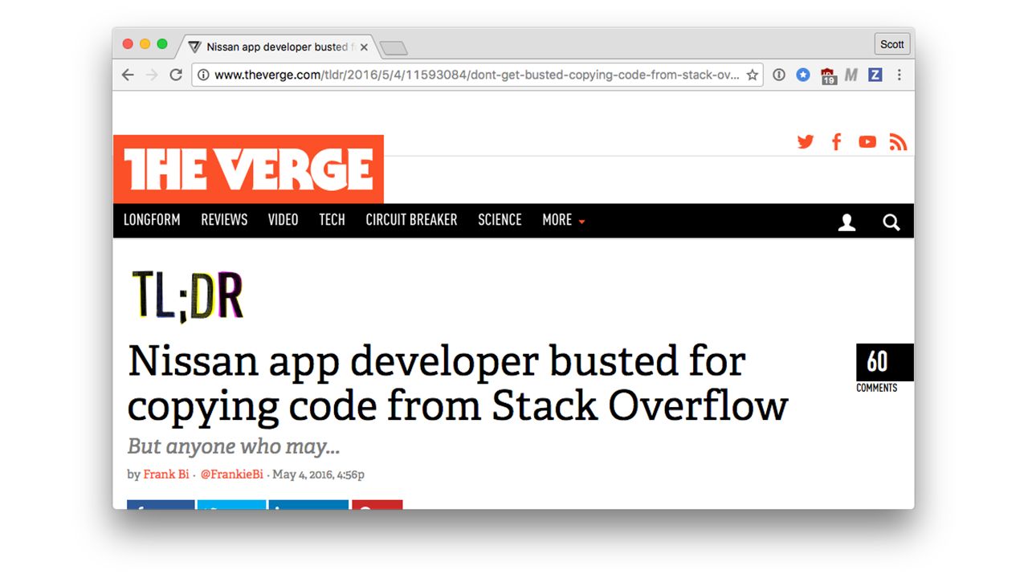View site information icon in address bar
This screenshot has height=578, width=1028.
click(203, 75)
